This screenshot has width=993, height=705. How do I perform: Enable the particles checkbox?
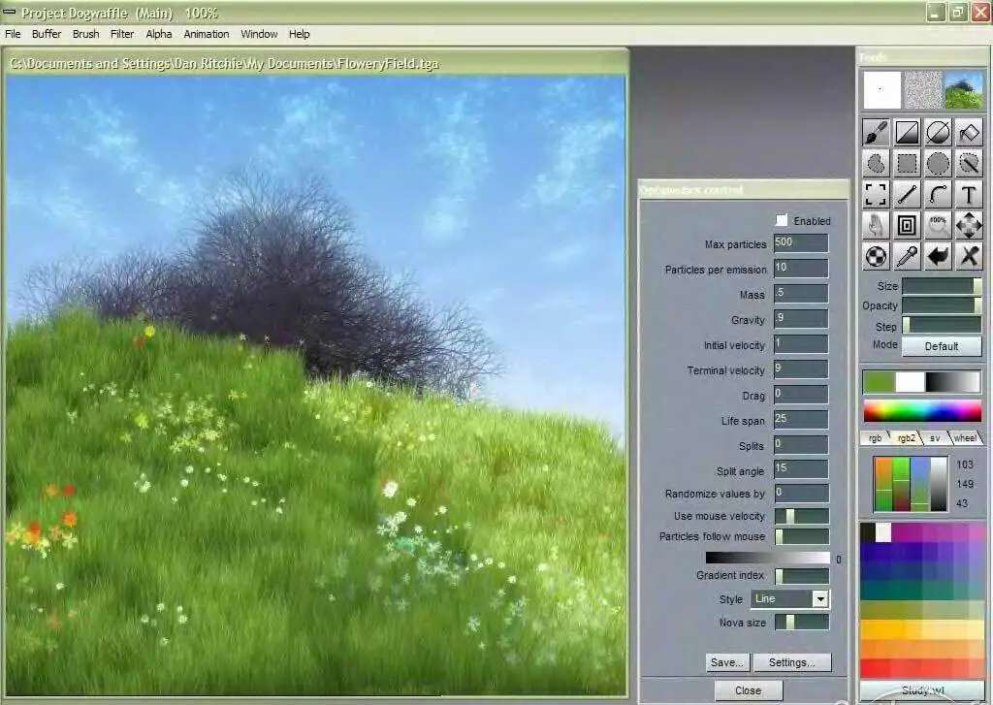782,220
